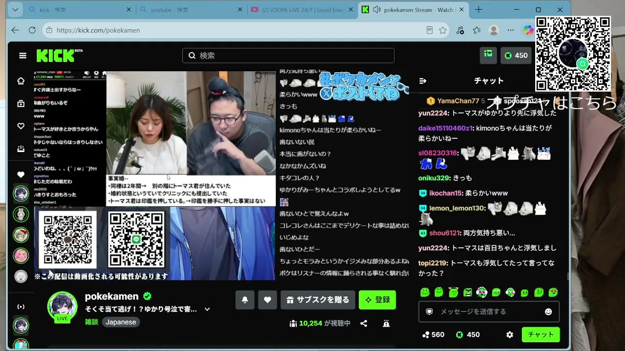Click the KICK logo
Viewport: 625px width, 351px height.
tap(59, 56)
